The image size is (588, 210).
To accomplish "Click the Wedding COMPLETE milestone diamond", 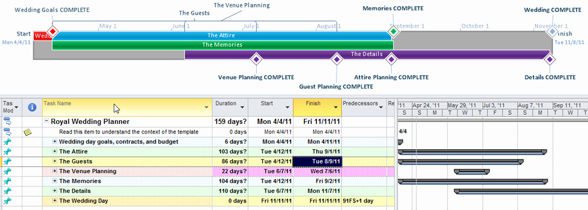I will coord(552,31).
